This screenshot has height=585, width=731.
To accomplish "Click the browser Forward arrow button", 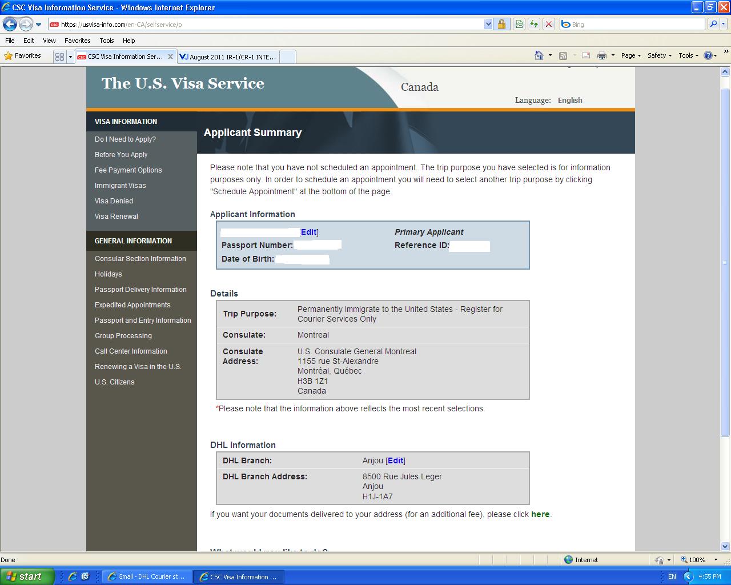I will 26,24.
